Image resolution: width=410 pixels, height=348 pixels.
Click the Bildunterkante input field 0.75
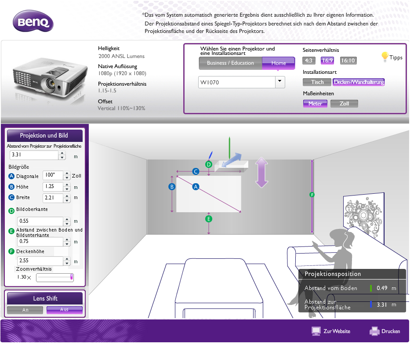coord(40,241)
